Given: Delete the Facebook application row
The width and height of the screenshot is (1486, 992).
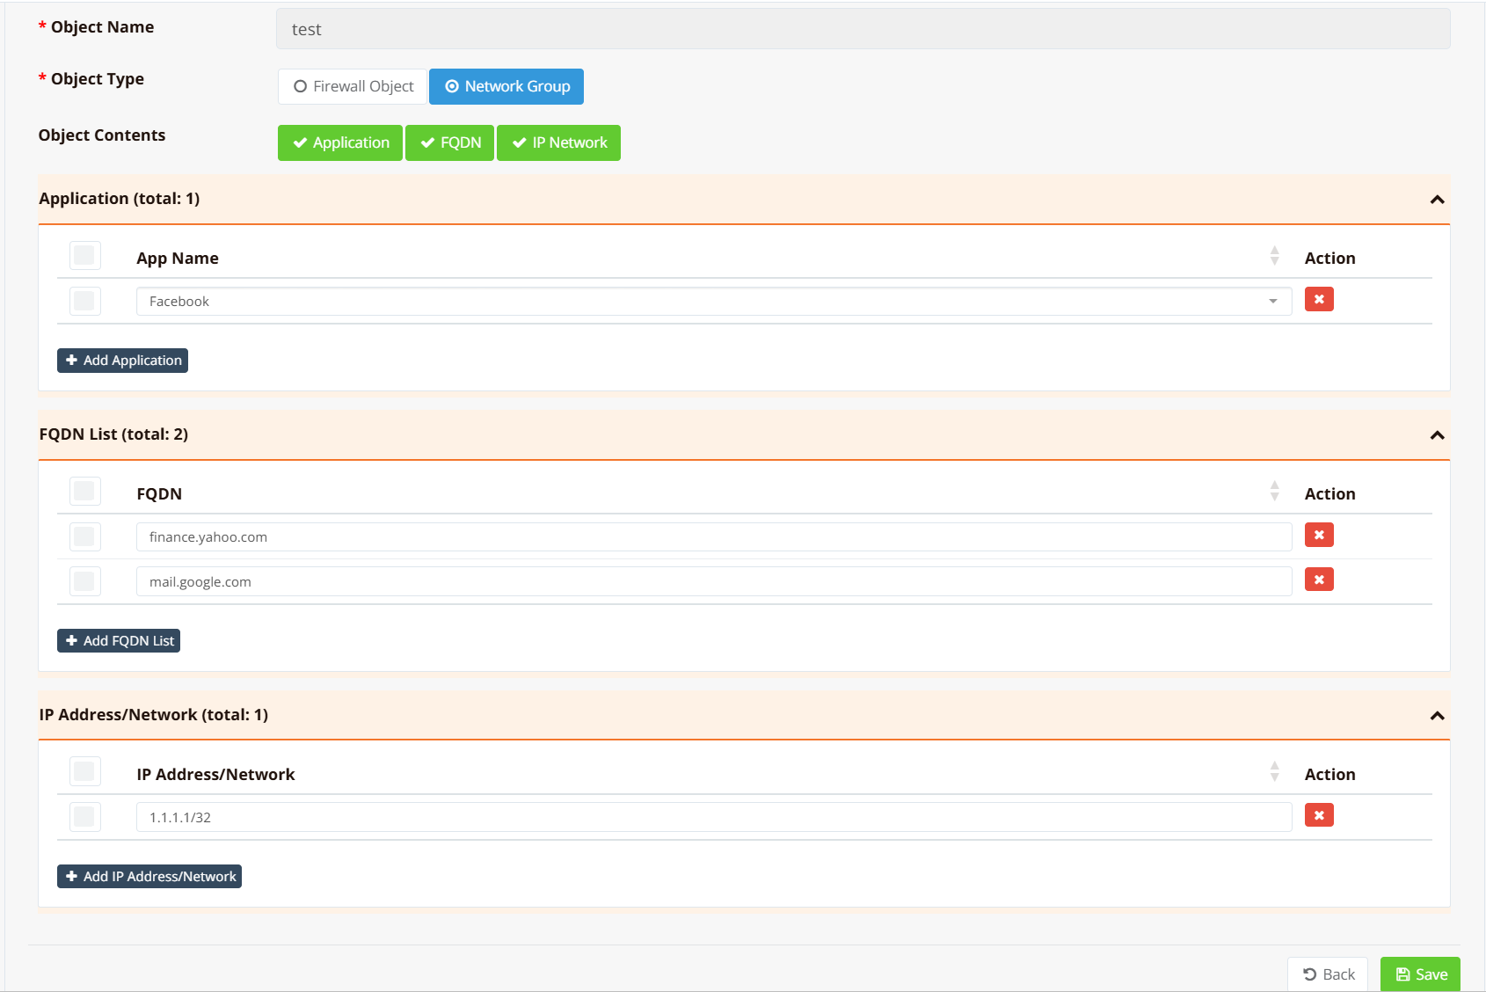Looking at the screenshot, I should pos(1319,300).
